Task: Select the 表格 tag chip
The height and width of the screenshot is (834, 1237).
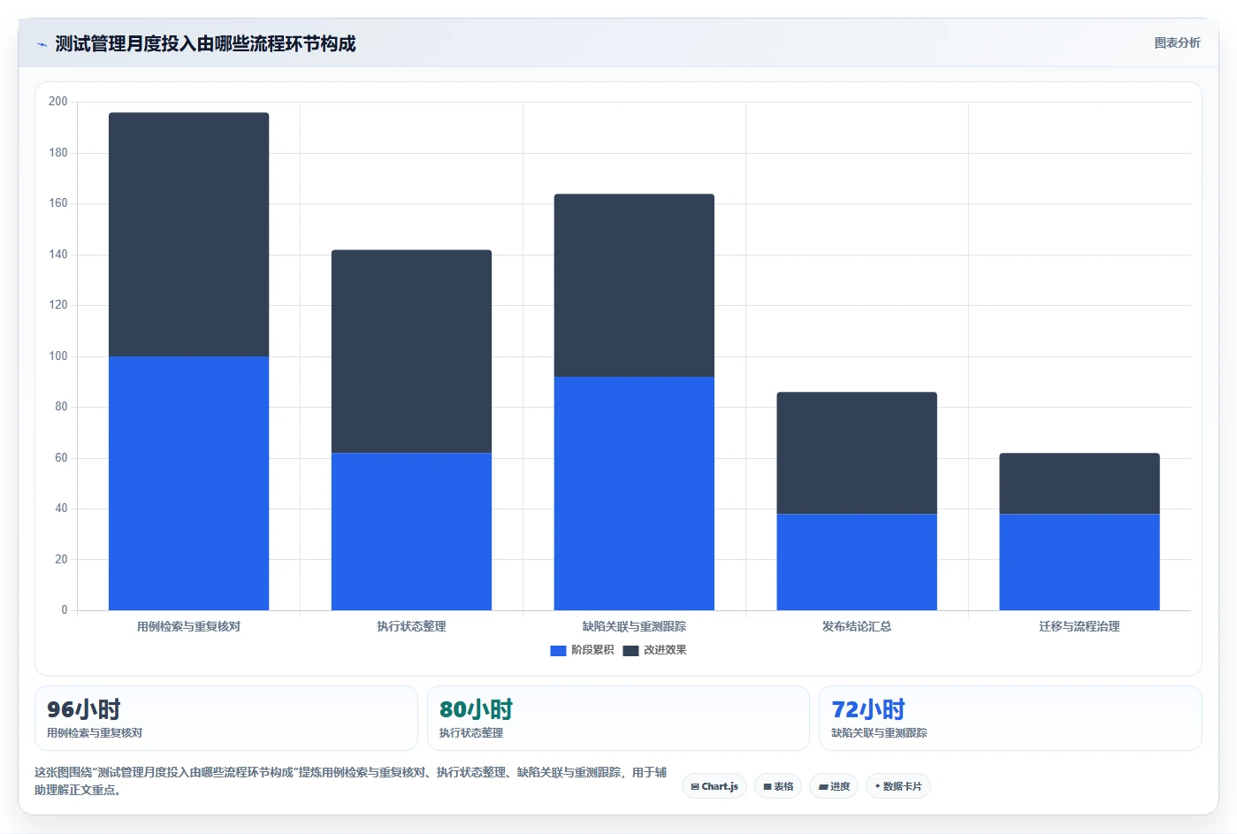Action: [x=778, y=786]
